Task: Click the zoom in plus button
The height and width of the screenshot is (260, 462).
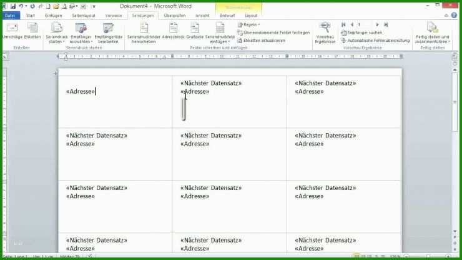Action: pyautogui.click(x=448, y=257)
